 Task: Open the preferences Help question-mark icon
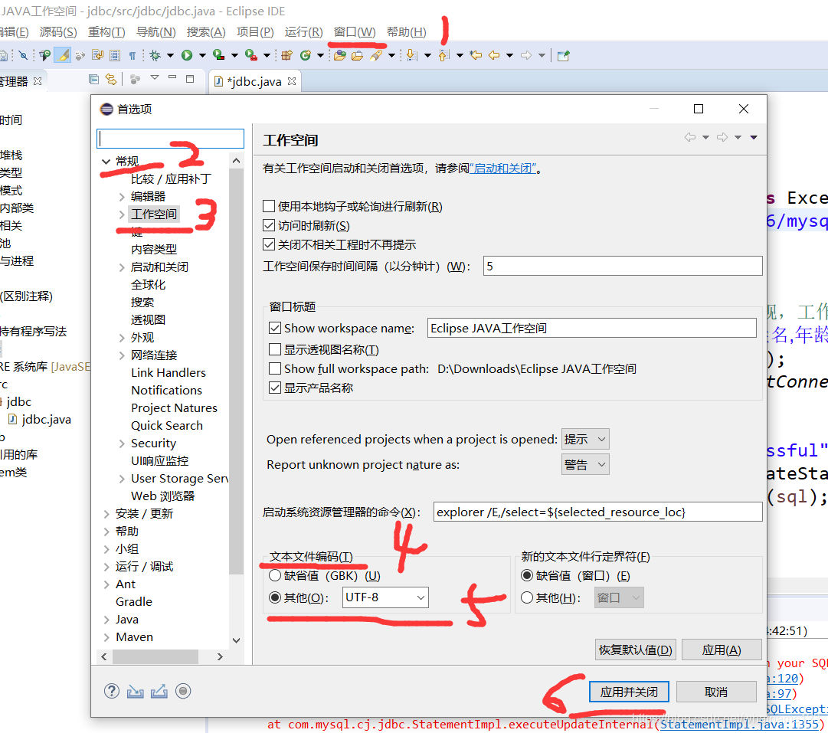(x=111, y=691)
